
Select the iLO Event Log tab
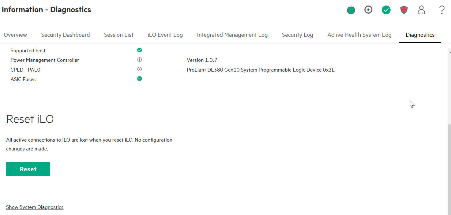point(165,35)
